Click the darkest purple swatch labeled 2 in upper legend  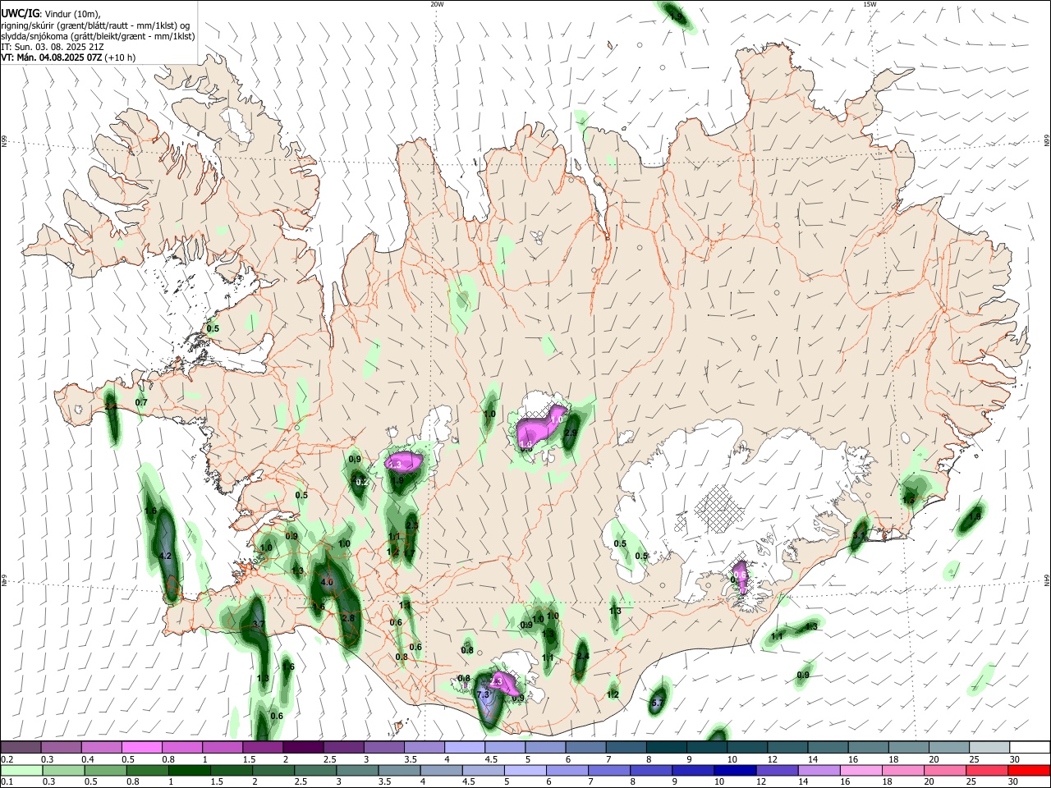tap(302, 747)
